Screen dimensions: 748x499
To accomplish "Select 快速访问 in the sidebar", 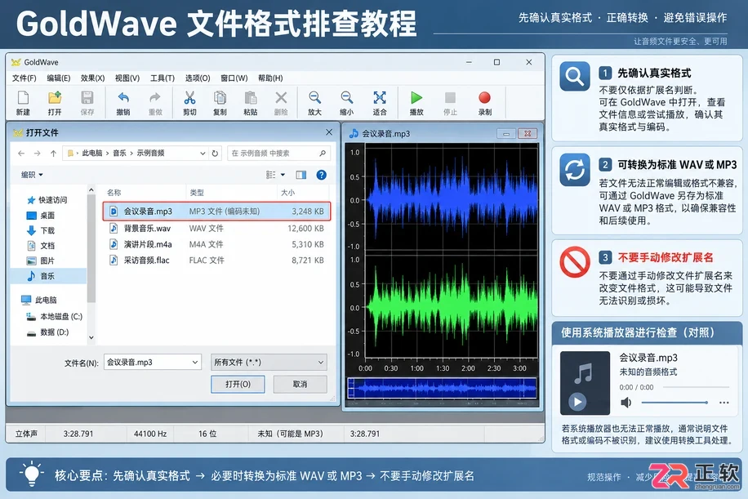I will point(47,200).
